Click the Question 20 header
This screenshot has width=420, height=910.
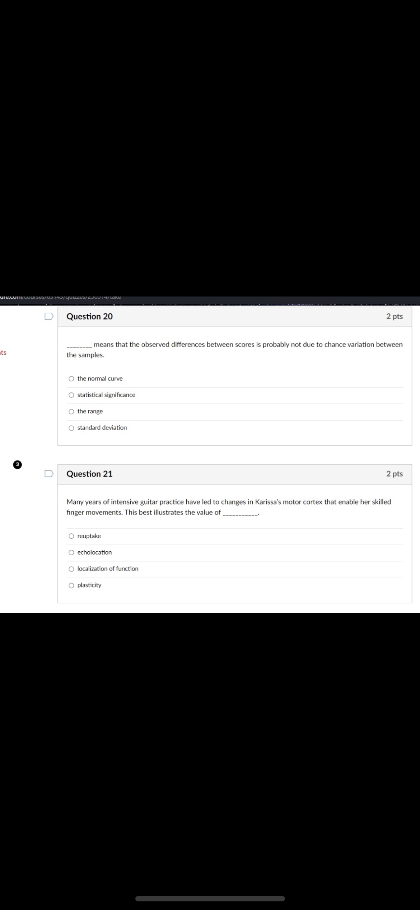point(90,316)
